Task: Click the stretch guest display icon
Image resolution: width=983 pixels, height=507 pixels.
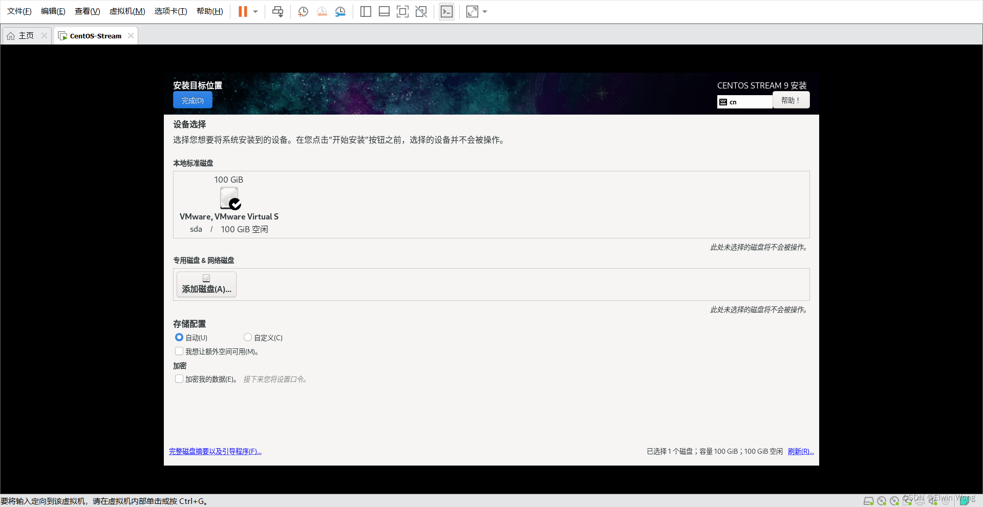Action: click(472, 11)
